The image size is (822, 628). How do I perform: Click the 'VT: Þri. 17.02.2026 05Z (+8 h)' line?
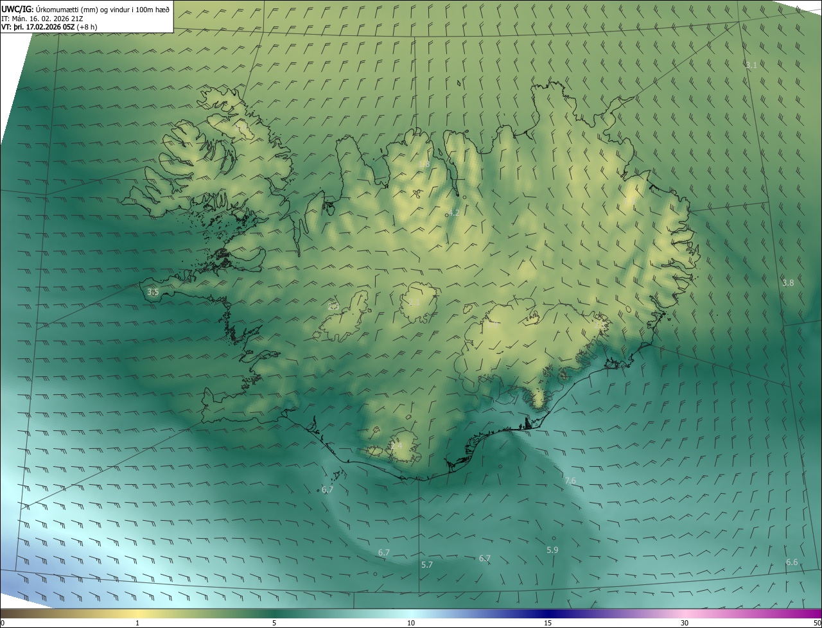pyautogui.click(x=49, y=27)
